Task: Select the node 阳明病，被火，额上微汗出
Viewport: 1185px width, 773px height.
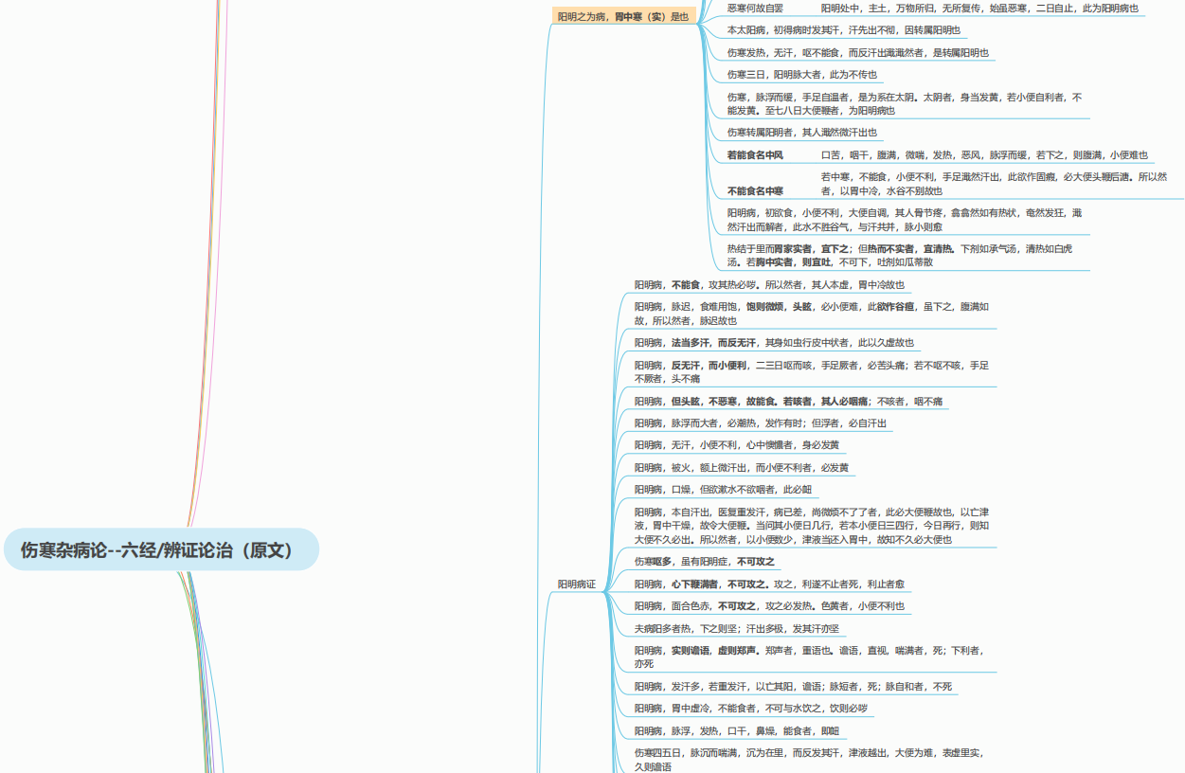Action: [741, 468]
